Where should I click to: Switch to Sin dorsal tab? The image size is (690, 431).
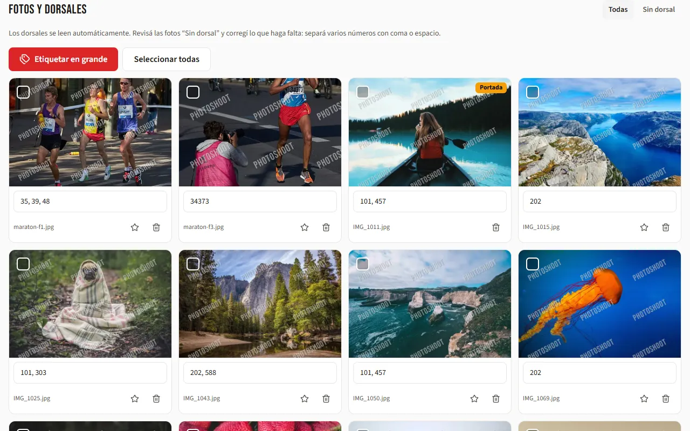point(659,9)
